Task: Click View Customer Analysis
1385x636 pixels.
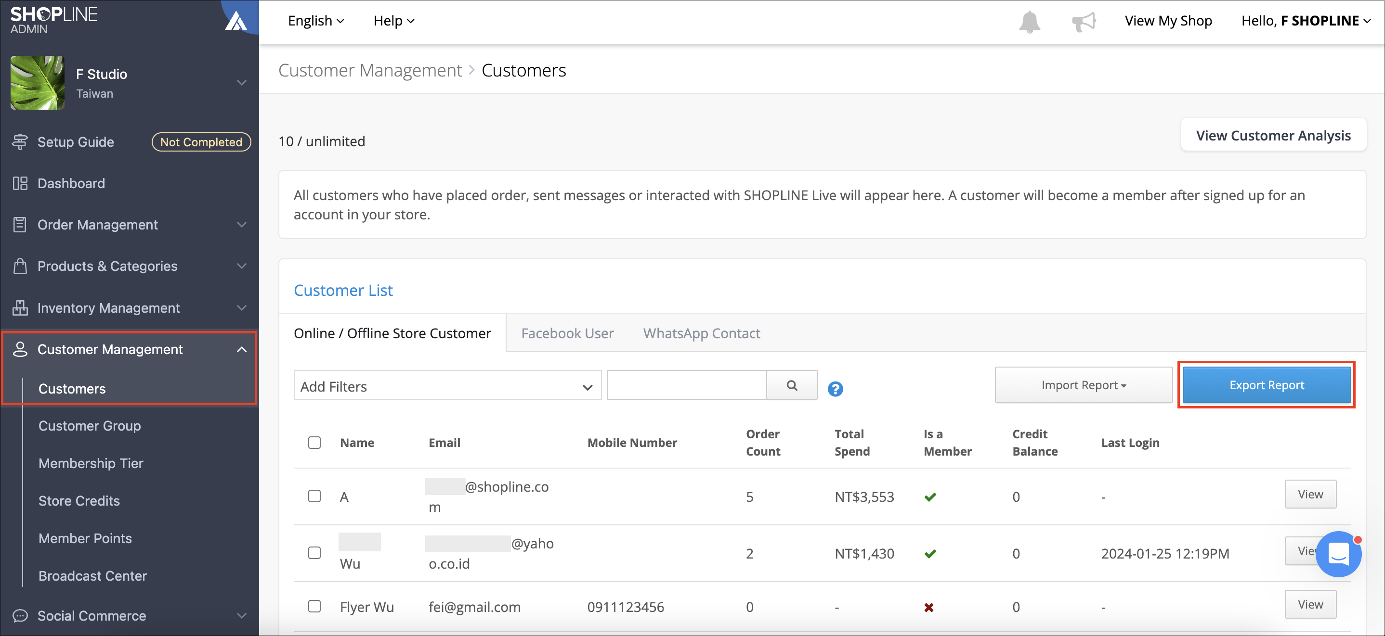Action: coord(1273,135)
